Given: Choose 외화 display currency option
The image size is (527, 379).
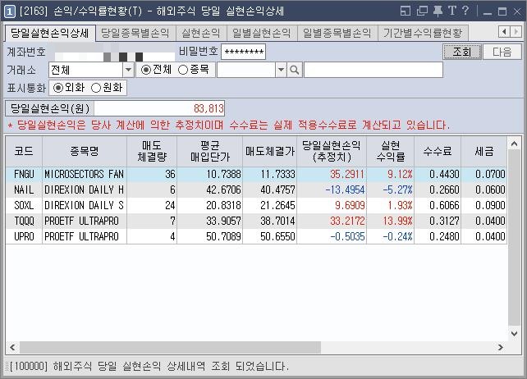Looking at the screenshot, I should click(x=58, y=88).
